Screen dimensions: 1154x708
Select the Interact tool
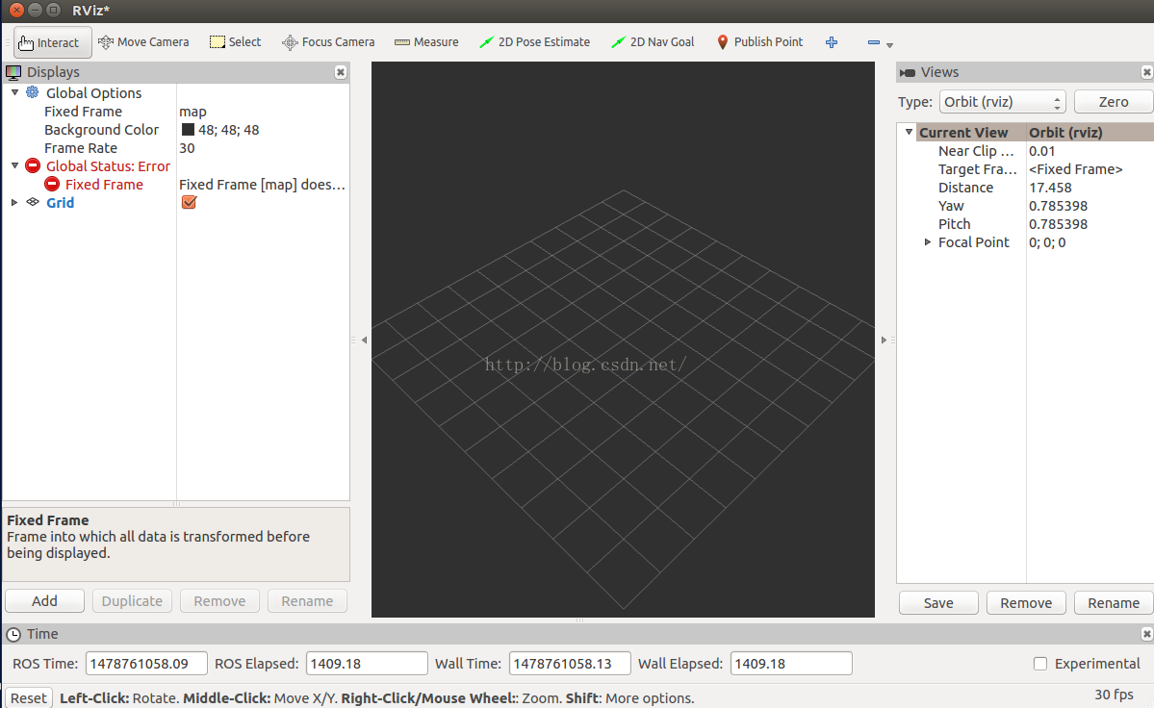[x=52, y=41]
